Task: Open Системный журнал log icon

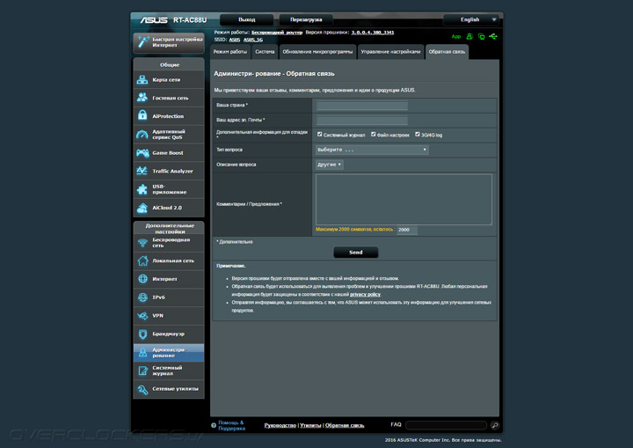Action: coord(142,371)
